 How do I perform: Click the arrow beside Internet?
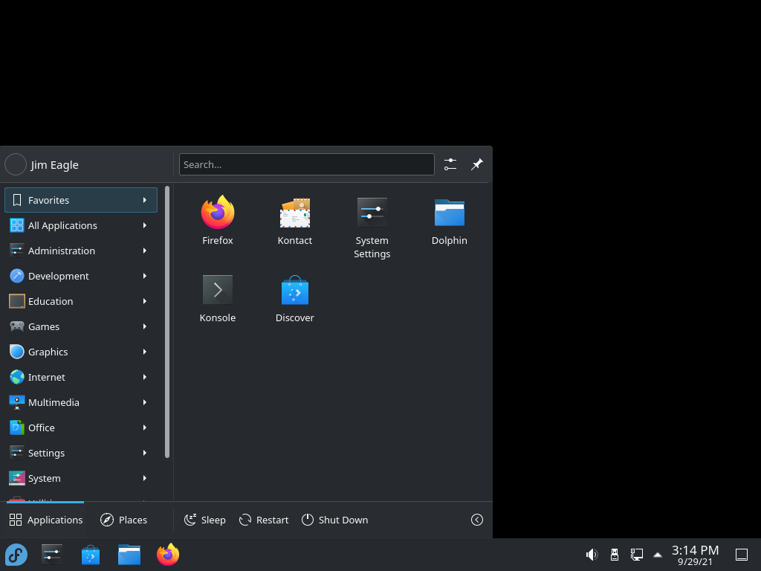coord(145,377)
